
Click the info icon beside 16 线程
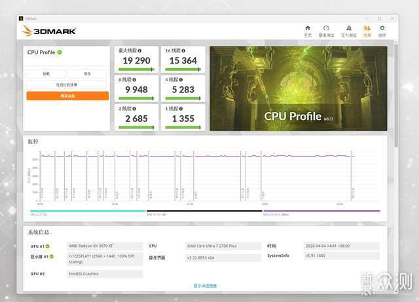[x=183, y=50]
